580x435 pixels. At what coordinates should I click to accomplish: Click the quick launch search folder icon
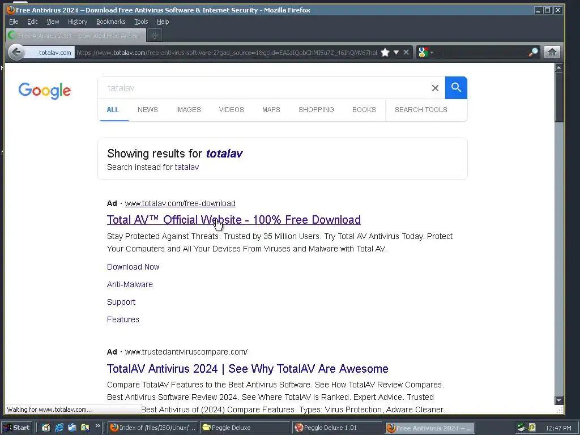point(85,428)
